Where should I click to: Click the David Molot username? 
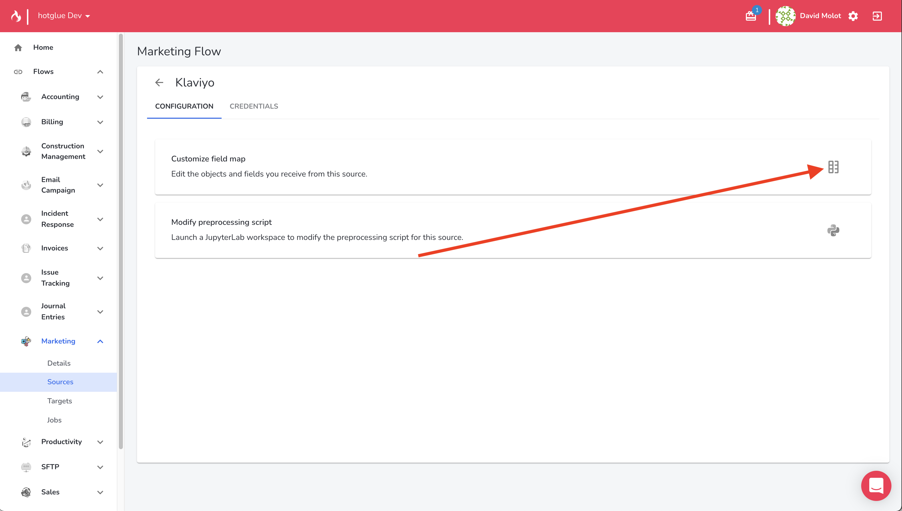click(820, 16)
